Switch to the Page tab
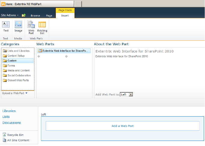Image resolution: width=205 pixels, height=146 pixels. (49, 16)
